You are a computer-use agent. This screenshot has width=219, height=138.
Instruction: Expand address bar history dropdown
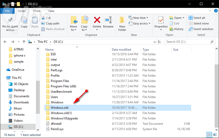point(154,42)
